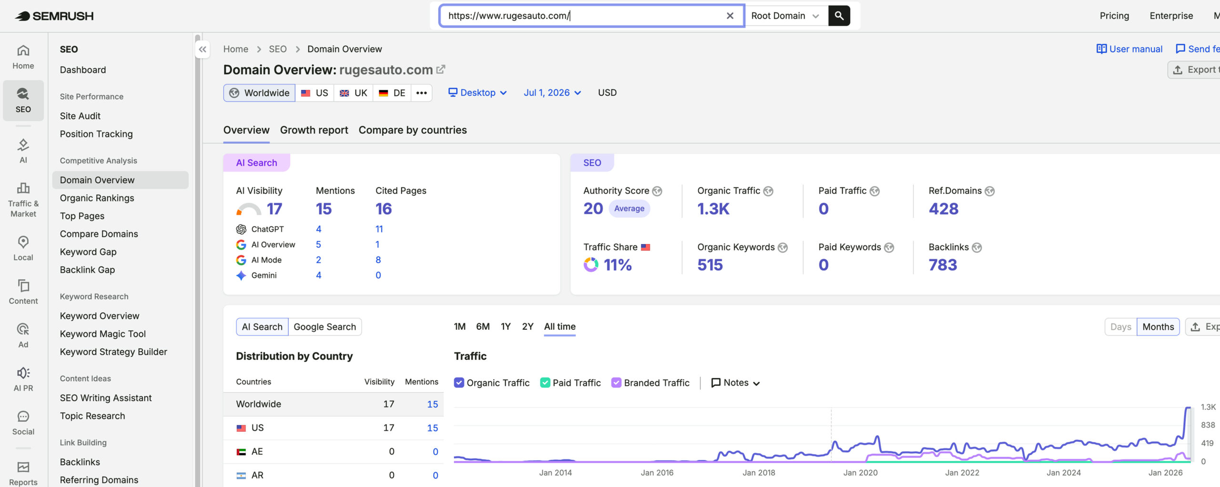The image size is (1220, 487).
Task: Open the Pricing link
Action: point(1114,16)
